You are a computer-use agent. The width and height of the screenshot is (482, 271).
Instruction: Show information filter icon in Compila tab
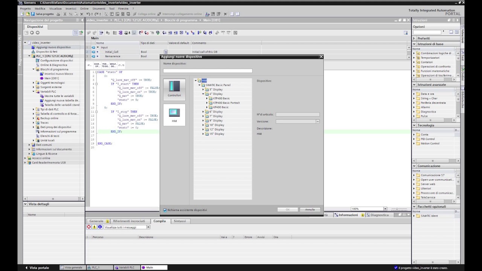(x=100, y=227)
